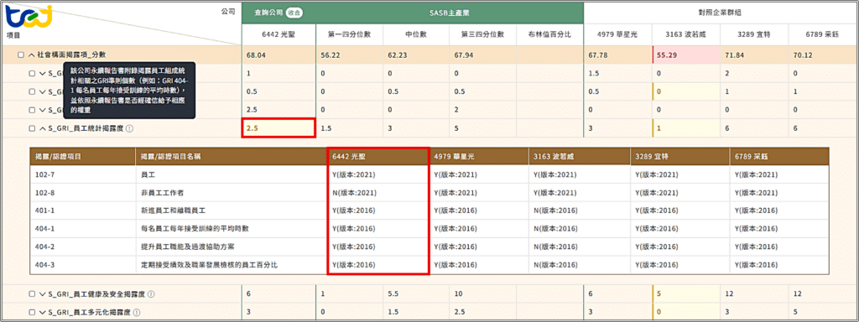Click the 定期接受績效及職業發展檢核的員工百分比 item name
Viewport: 859px width, 322px height.
click(x=208, y=264)
